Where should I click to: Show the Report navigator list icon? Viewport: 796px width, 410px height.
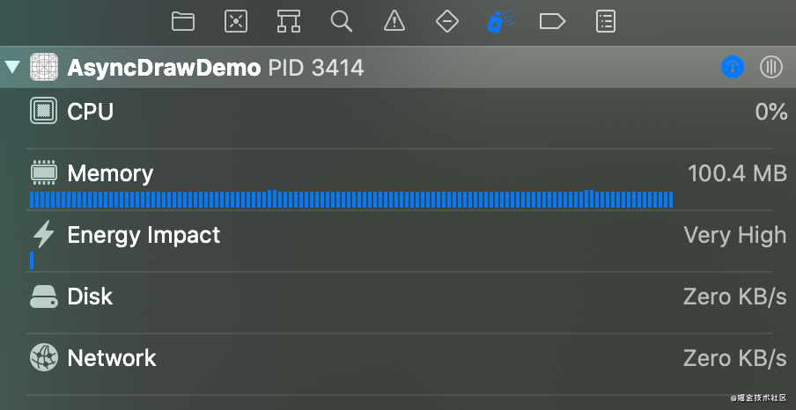(606, 21)
